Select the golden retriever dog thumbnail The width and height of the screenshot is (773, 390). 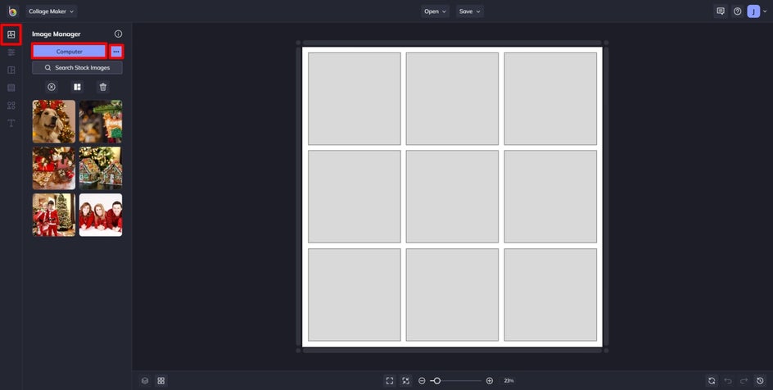click(54, 122)
